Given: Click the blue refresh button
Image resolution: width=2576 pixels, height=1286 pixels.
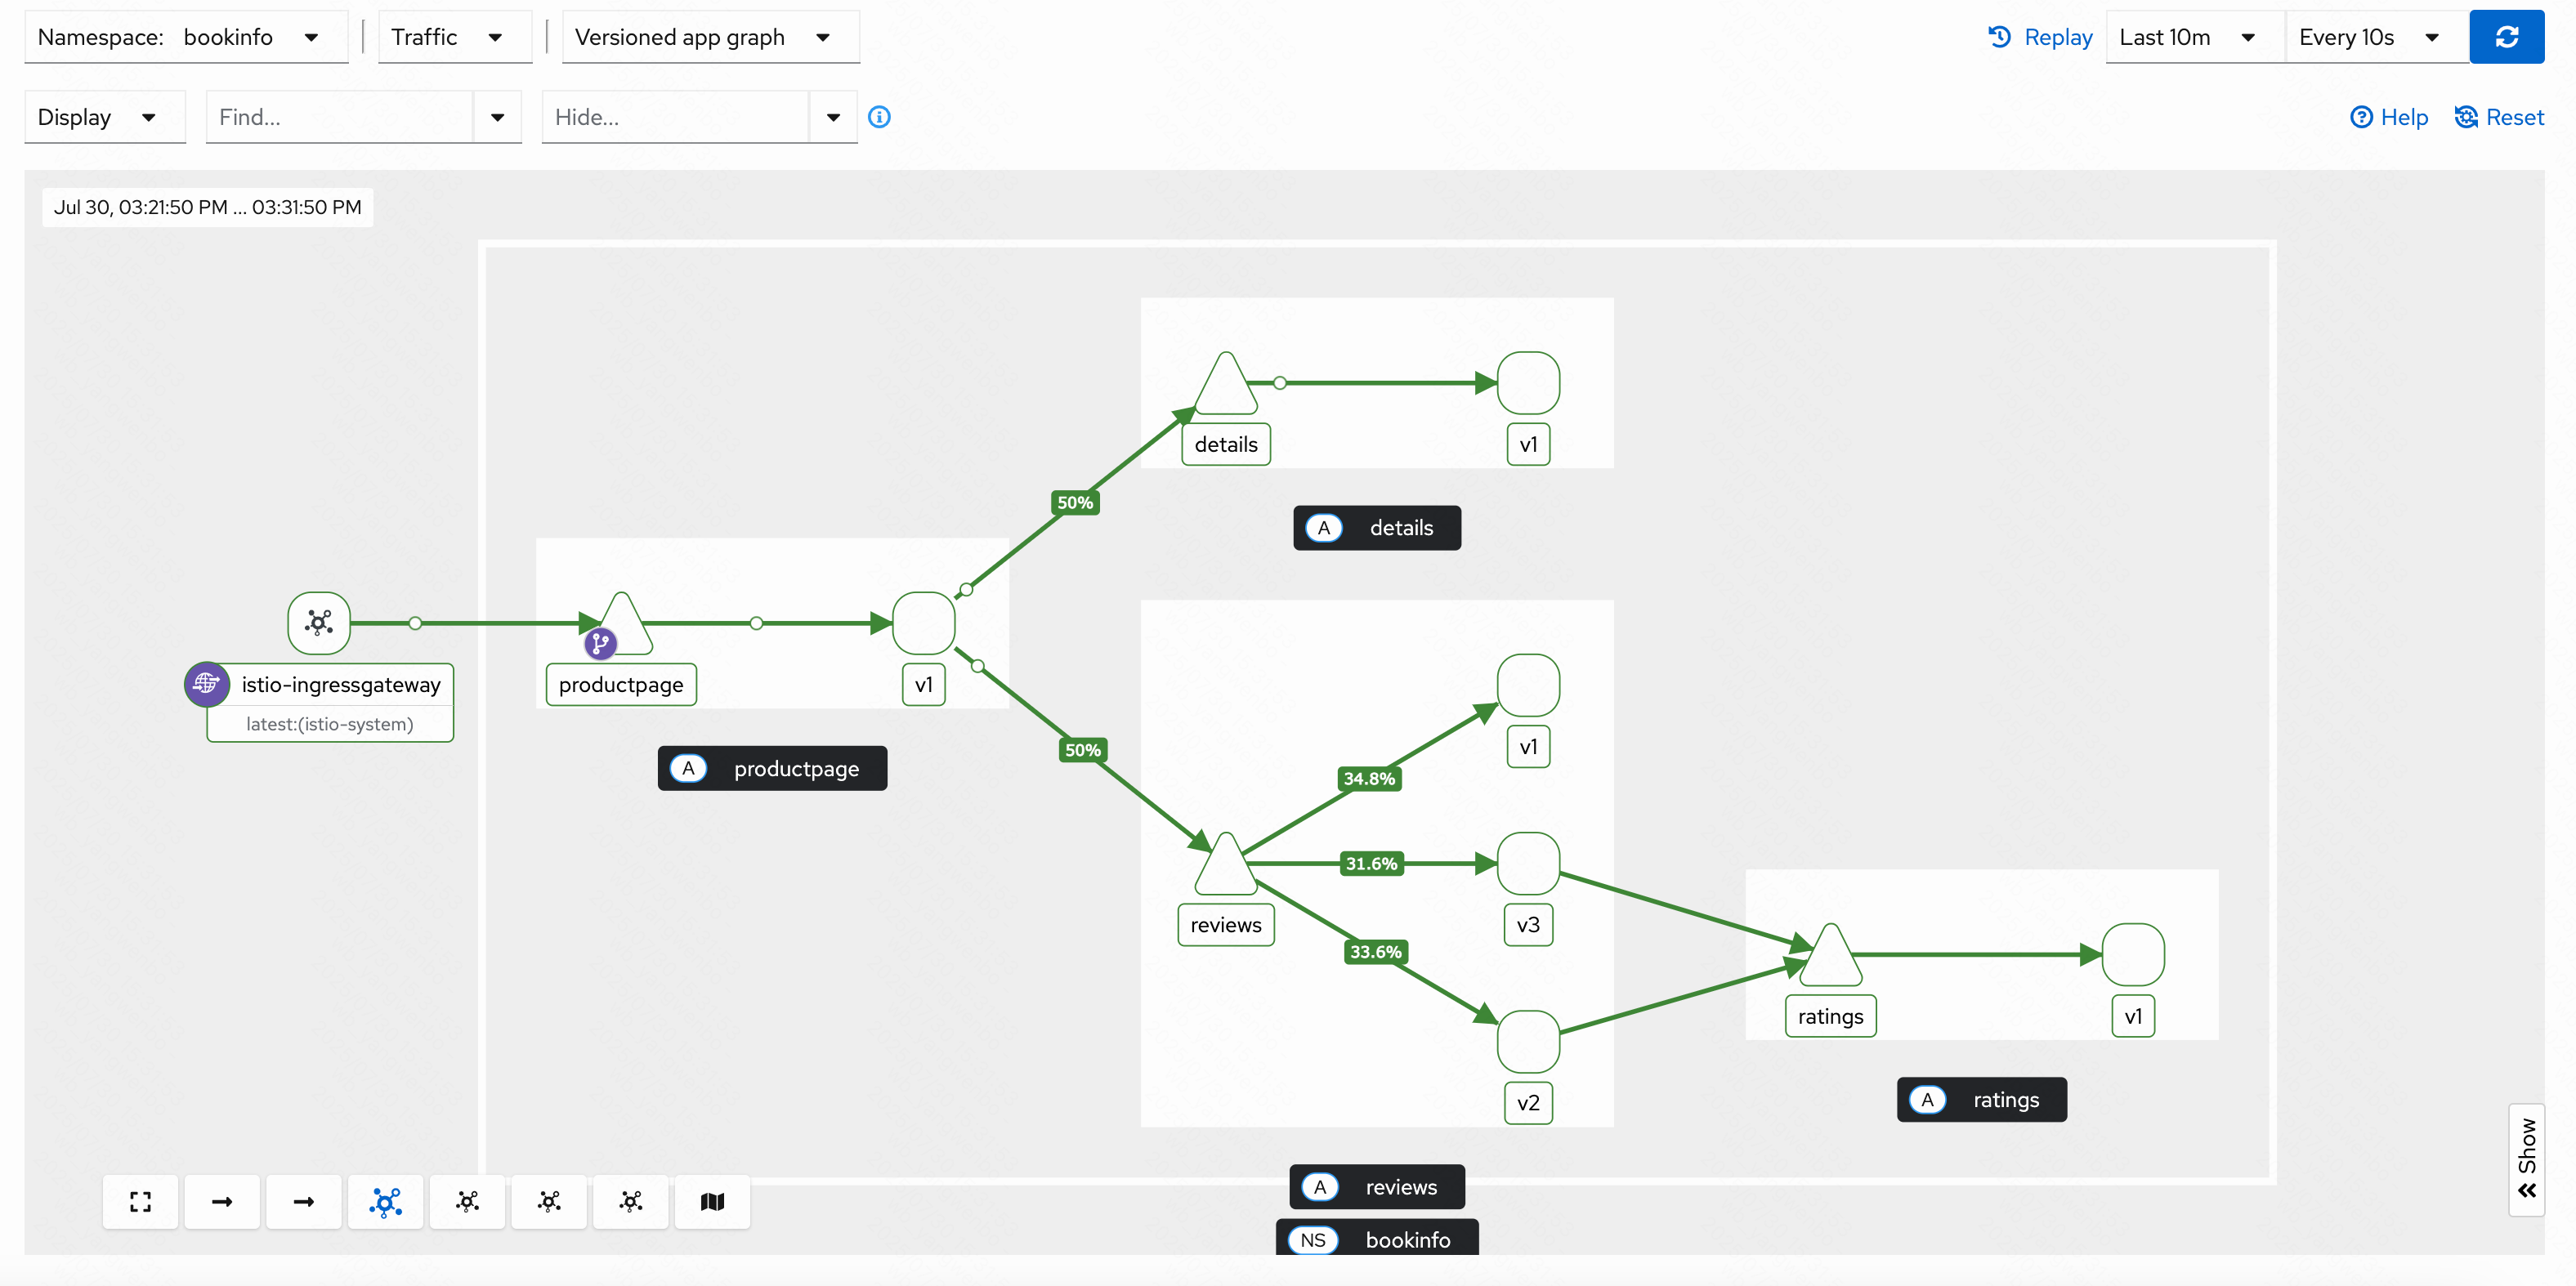Looking at the screenshot, I should click(2505, 37).
